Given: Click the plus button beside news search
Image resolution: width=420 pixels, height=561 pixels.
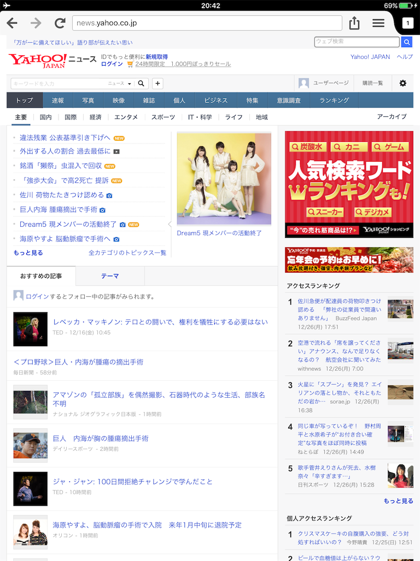Looking at the screenshot, I should tap(157, 83).
